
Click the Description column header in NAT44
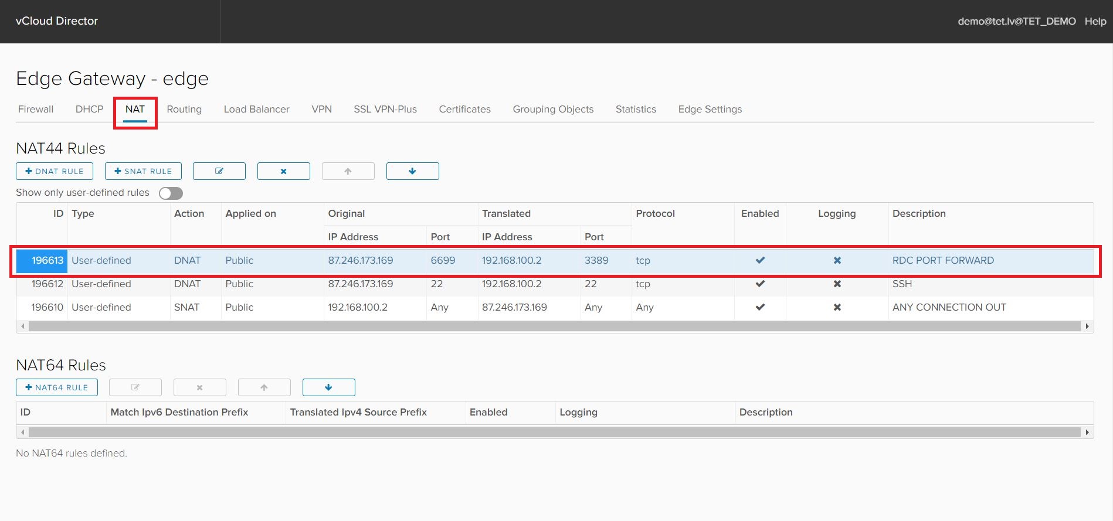pyautogui.click(x=919, y=213)
